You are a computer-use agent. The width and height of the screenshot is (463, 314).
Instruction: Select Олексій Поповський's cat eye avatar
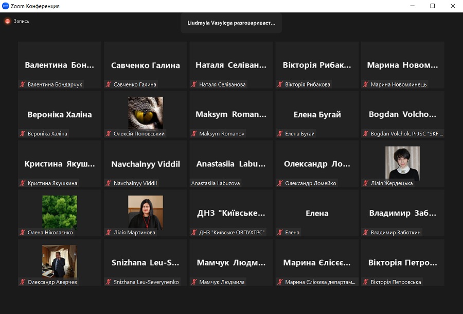145,113
